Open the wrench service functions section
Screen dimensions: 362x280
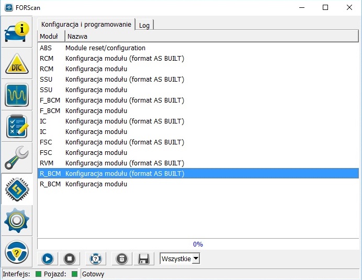coord(17,158)
